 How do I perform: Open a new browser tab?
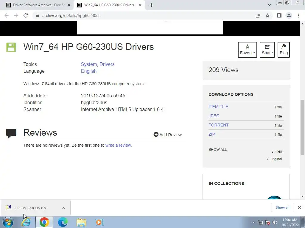click(152, 5)
